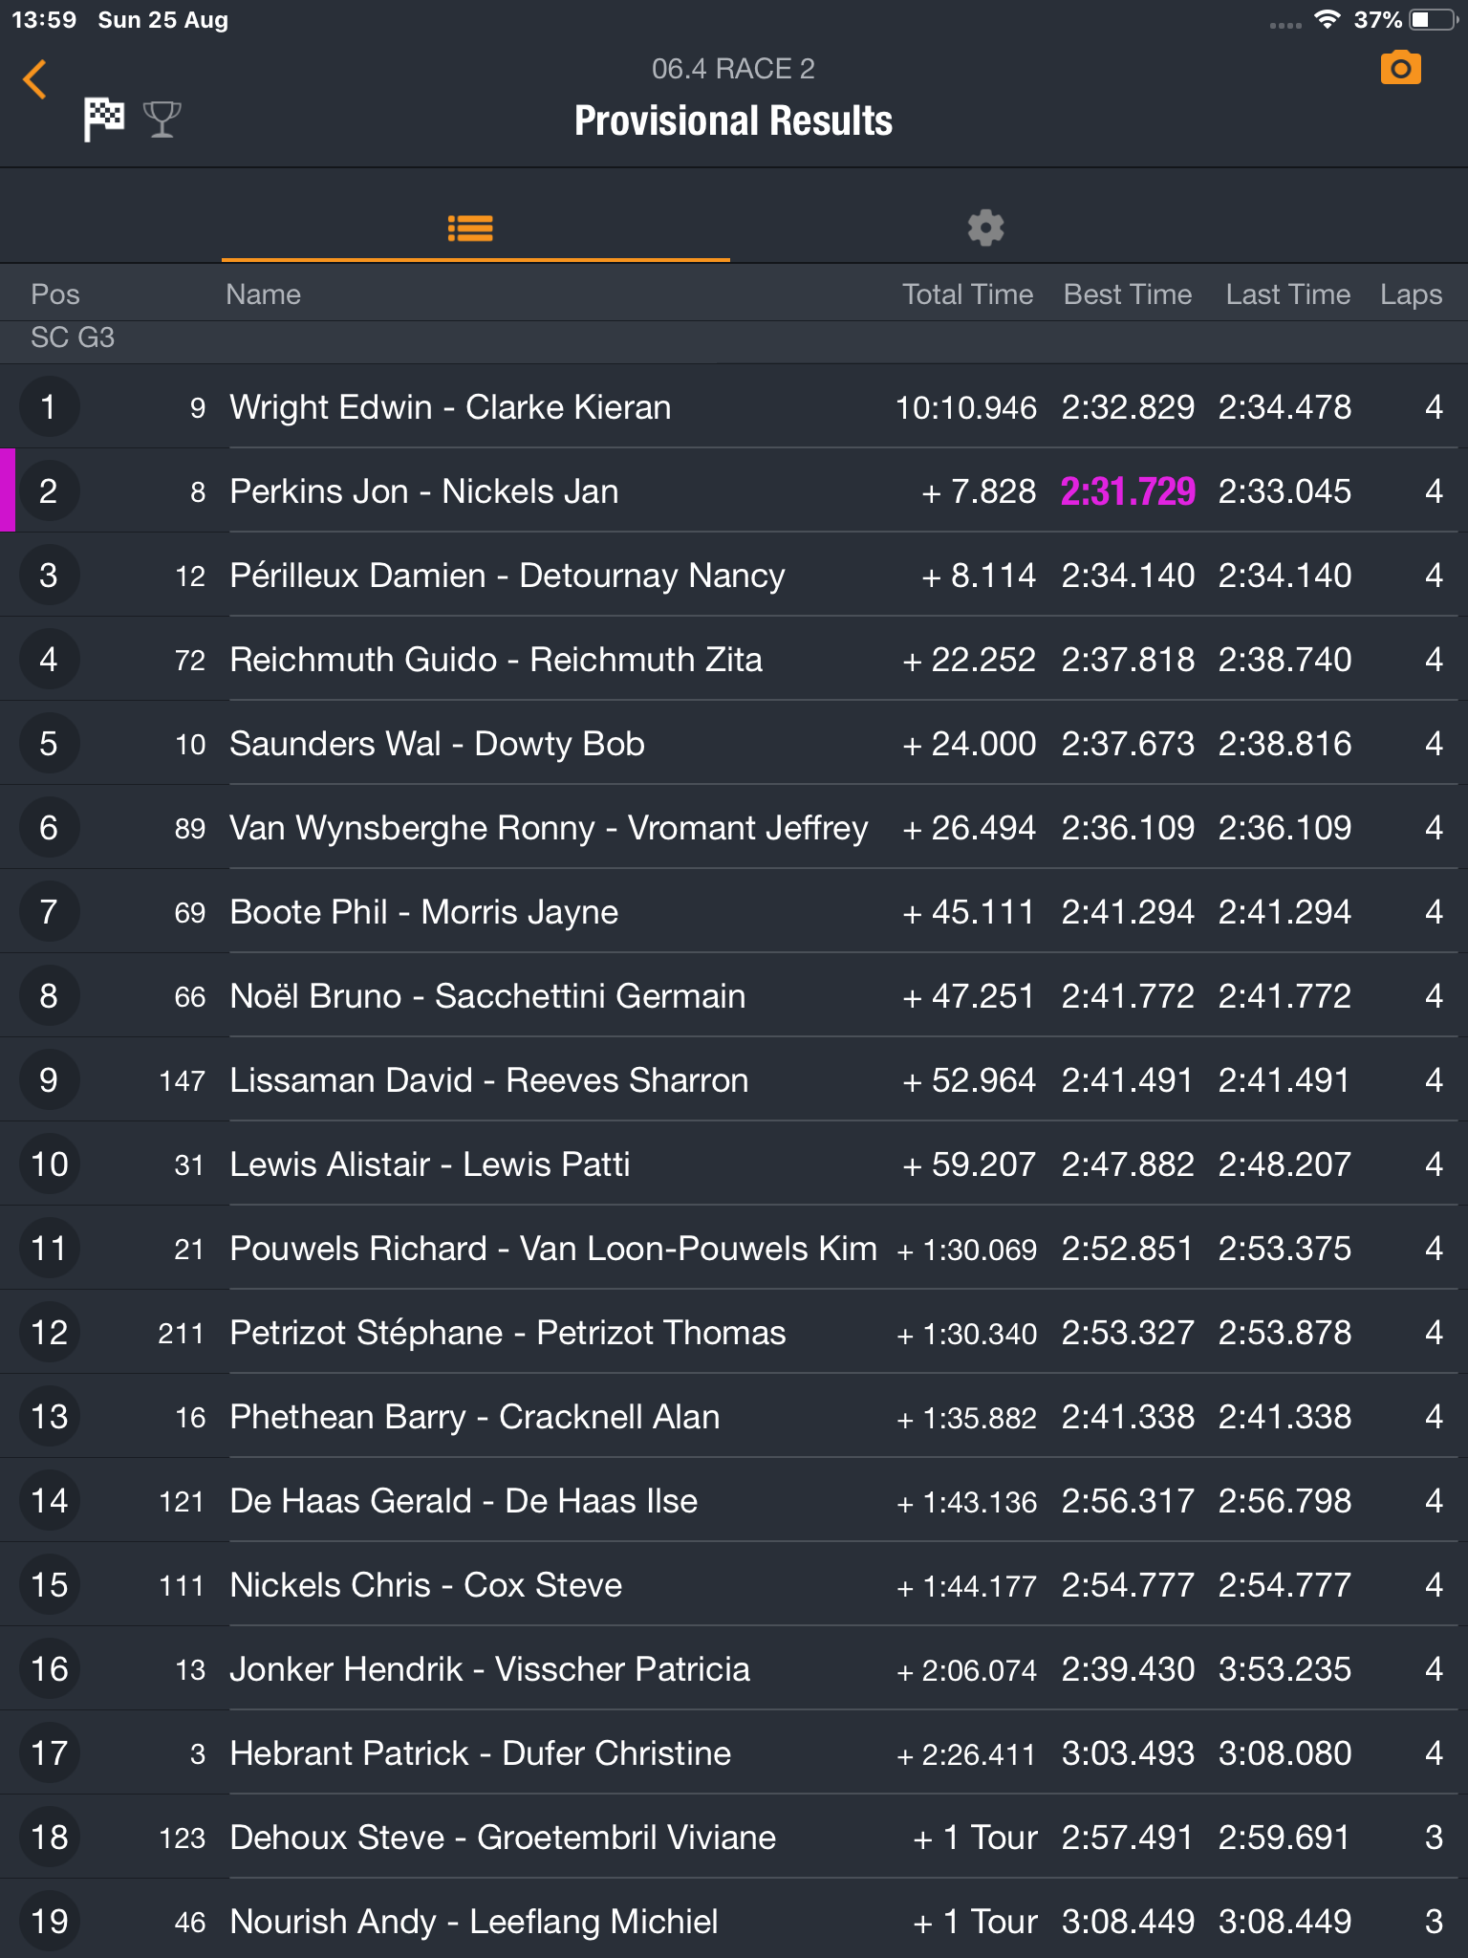Tap the Provisional Results title
The width and height of the screenshot is (1468, 1958).
pos(733,120)
